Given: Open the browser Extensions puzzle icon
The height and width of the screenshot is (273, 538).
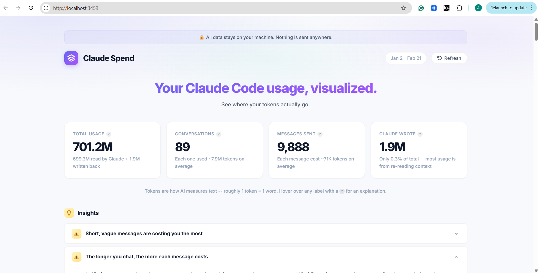Looking at the screenshot, I should coord(460,8).
